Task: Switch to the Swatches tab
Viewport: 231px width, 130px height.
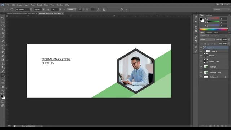Action: pyautogui.click(x=209, y=15)
